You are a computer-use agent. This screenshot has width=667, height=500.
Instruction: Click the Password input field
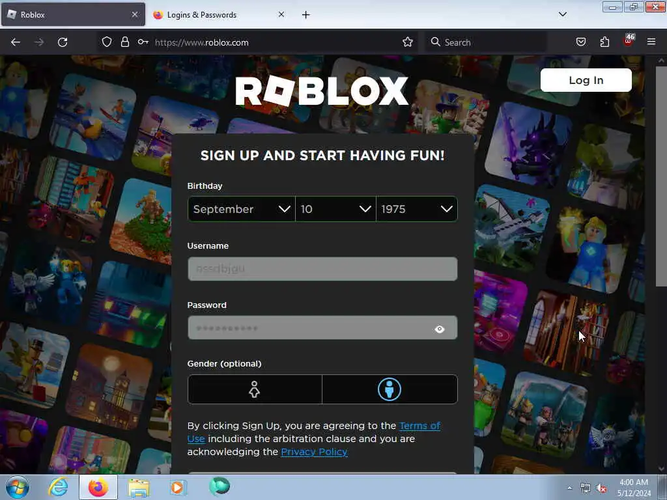click(322, 328)
